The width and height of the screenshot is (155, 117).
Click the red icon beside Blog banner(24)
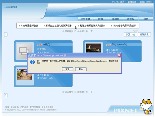tap(110, 45)
